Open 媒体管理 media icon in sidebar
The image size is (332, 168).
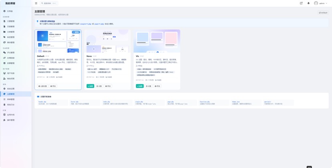click(4, 43)
